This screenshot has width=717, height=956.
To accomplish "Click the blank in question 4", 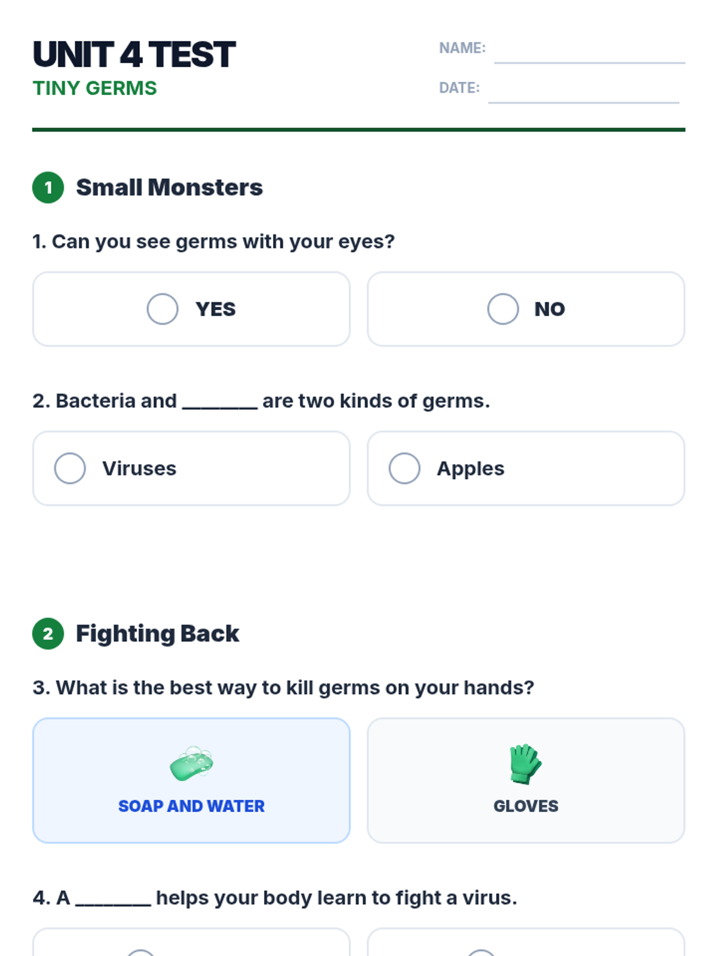I will pos(113,900).
